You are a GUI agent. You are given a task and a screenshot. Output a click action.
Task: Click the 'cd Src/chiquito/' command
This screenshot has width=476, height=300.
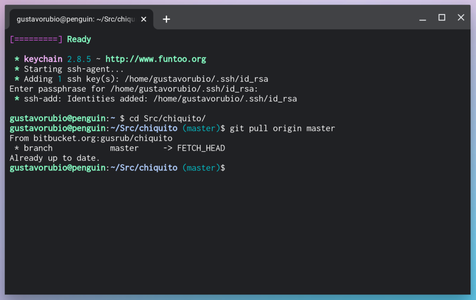click(x=167, y=119)
